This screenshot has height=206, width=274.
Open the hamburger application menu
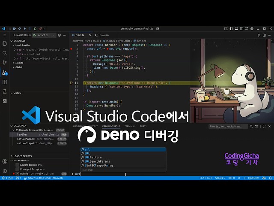tap(5, 35)
